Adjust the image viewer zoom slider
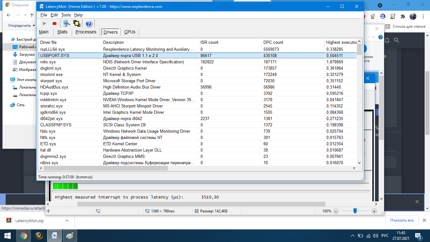Viewport: 430px width, 242px height. pos(355,211)
